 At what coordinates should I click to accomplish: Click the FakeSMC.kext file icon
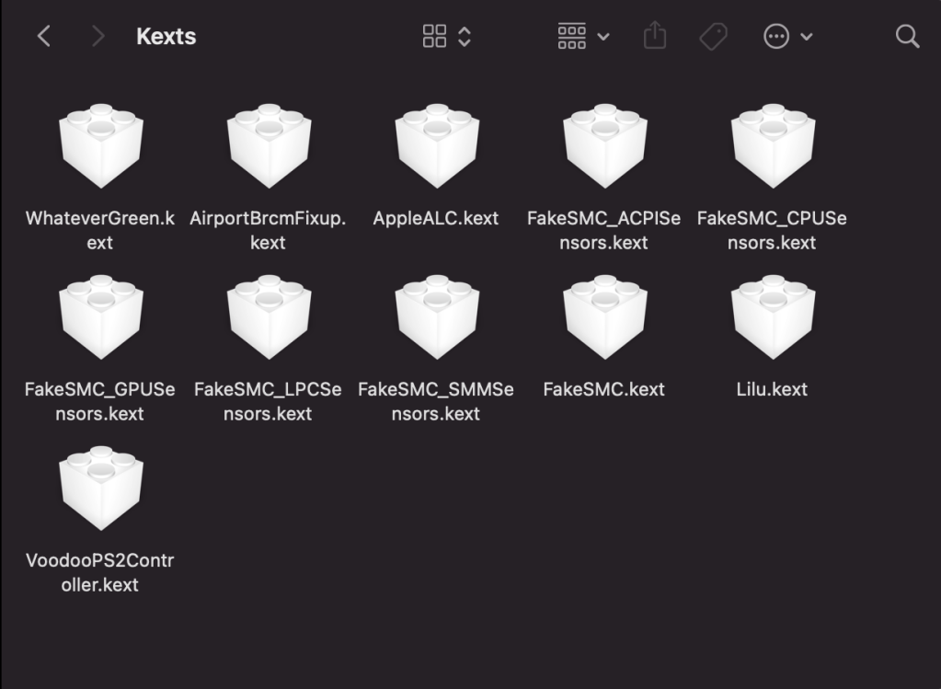click(x=604, y=317)
